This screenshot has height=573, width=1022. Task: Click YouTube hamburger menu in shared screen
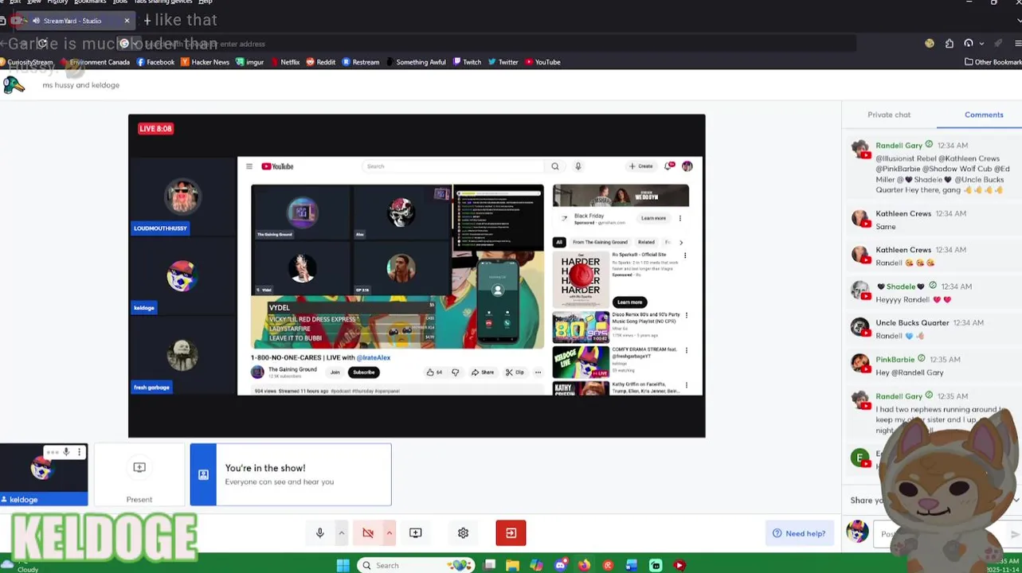[x=249, y=166]
